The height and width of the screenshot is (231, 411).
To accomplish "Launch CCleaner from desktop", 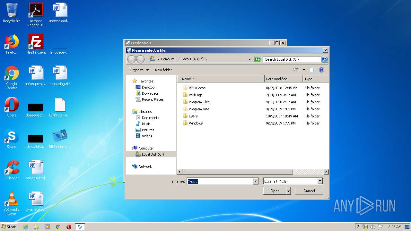I will tap(12, 170).
